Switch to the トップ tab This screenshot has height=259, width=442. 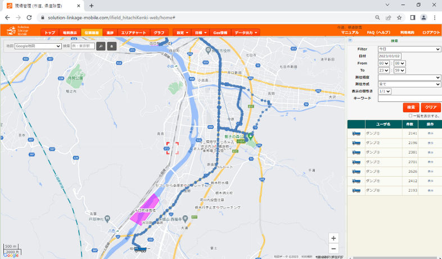click(49, 33)
